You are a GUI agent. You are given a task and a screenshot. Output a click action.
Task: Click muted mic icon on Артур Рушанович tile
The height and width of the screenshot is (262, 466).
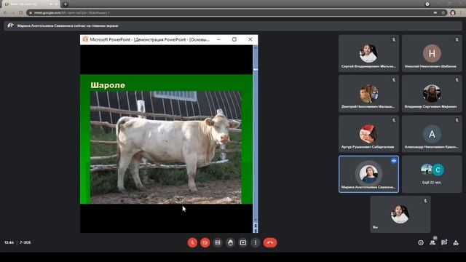[394, 120]
